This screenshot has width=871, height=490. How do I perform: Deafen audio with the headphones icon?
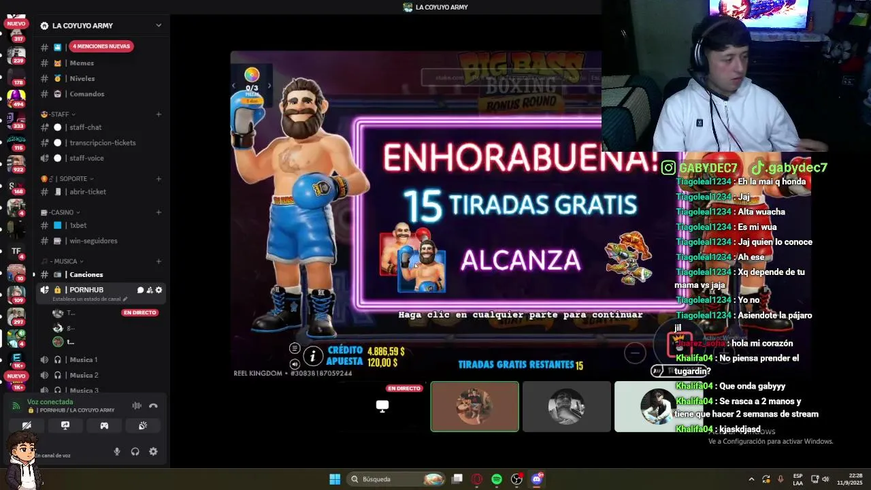(135, 451)
